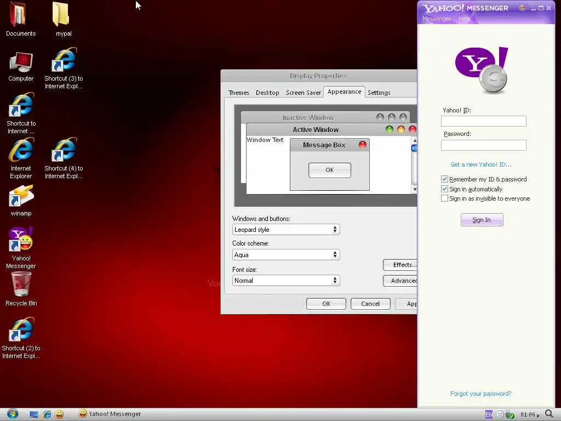Image resolution: width=561 pixels, height=421 pixels.
Task: Click Internet Explorer quick launch icon
Action: click(x=47, y=414)
